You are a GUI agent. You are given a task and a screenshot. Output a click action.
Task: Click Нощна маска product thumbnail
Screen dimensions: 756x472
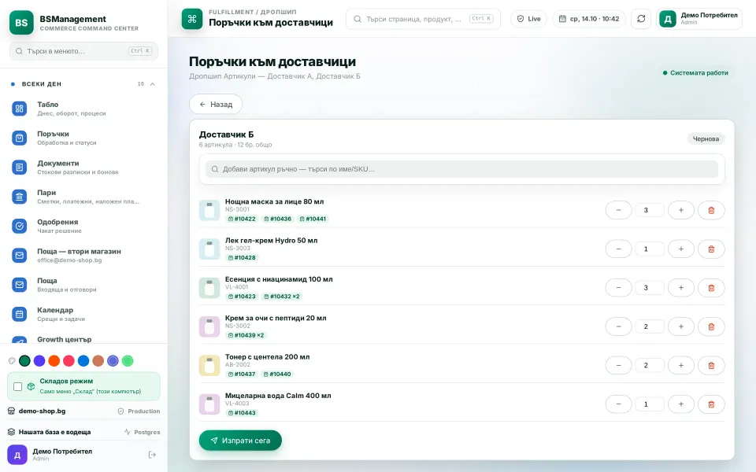(x=209, y=211)
